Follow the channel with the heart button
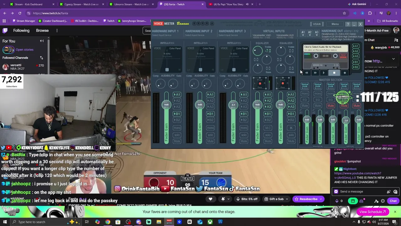Viewport: 401px width, 226px height. (x=211, y=199)
